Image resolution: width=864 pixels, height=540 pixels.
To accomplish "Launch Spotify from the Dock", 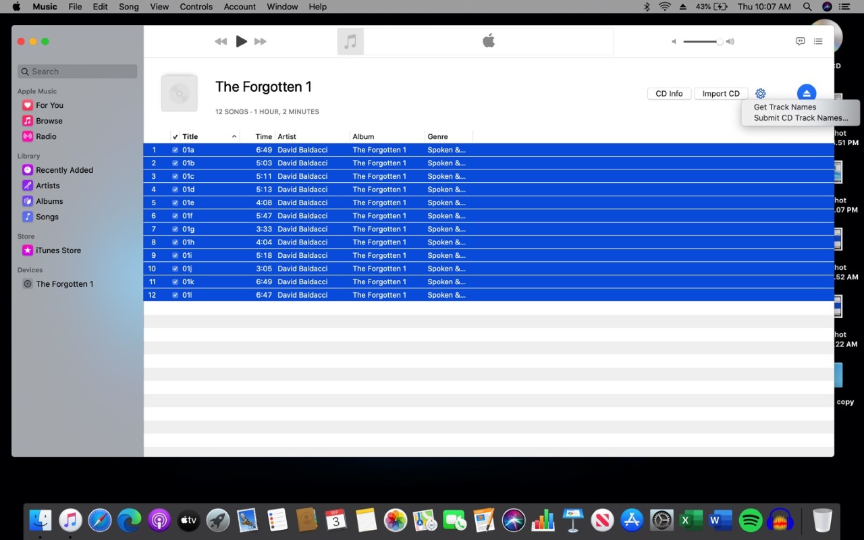I will pos(751,520).
